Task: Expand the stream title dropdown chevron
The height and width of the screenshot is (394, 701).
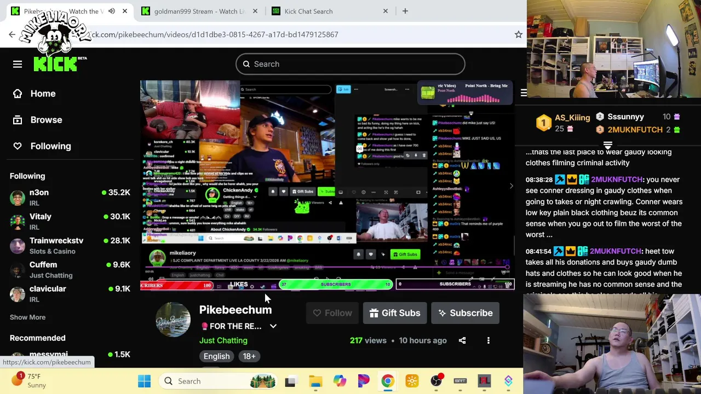Action: pyautogui.click(x=273, y=326)
